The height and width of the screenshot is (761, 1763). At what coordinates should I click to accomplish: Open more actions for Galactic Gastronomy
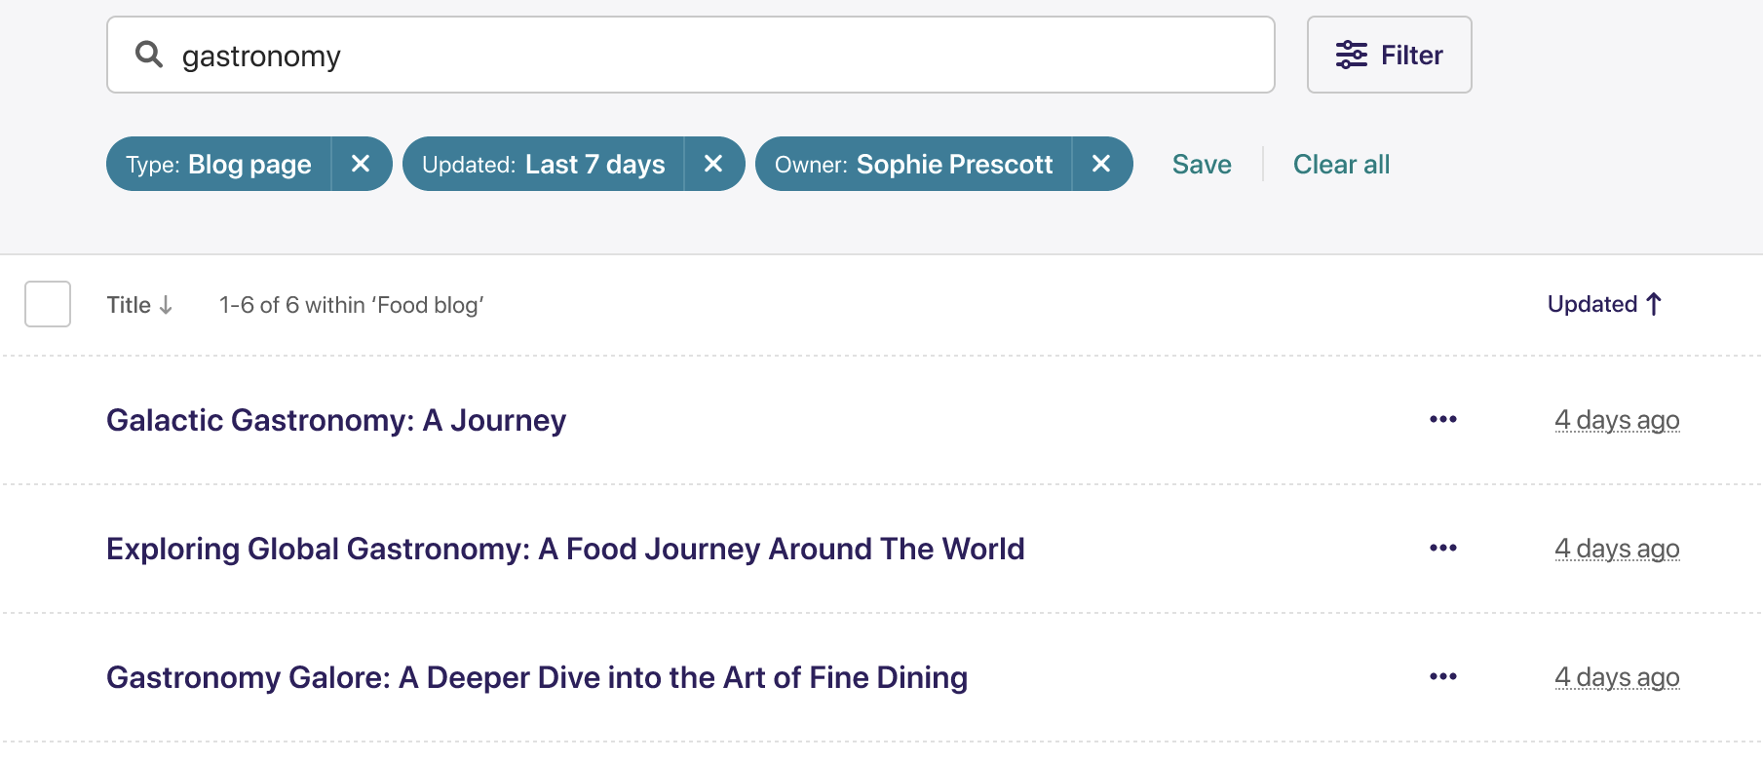[1442, 420]
